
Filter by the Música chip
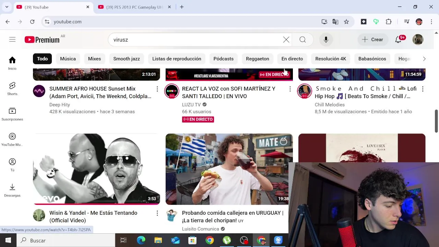(x=68, y=59)
